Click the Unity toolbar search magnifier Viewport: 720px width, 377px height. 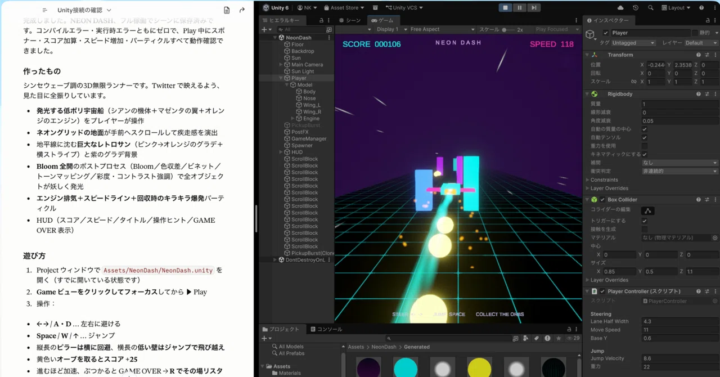point(651,8)
